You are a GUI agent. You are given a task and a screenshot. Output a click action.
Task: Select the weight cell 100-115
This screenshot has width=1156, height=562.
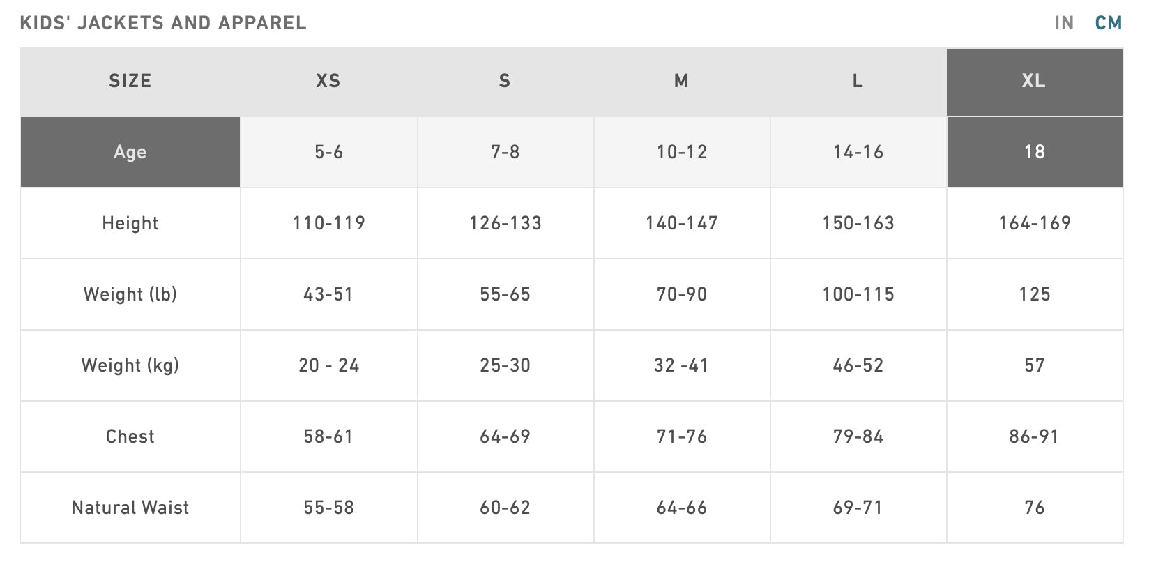click(x=858, y=294)
